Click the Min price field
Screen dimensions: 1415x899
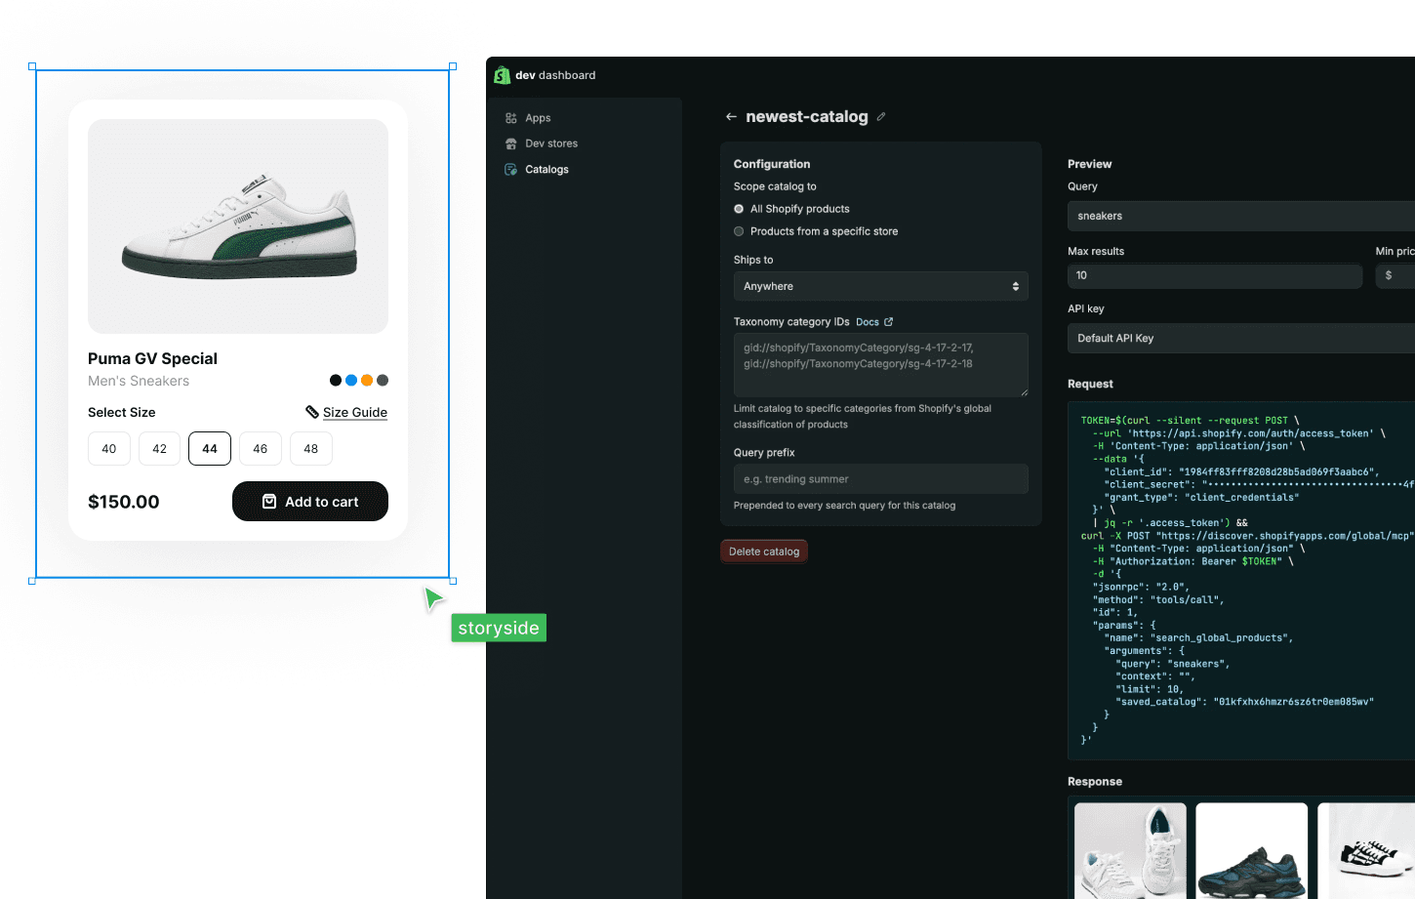point(1395,276)
